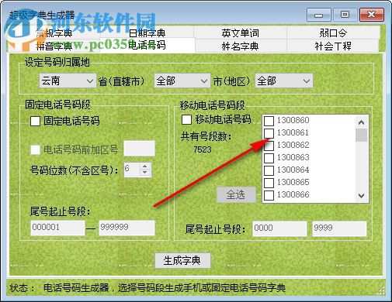The image size is (392, 302).
Task: Click the 7523 segment count value
Action: pyautogui.click(x=203, y=149)
